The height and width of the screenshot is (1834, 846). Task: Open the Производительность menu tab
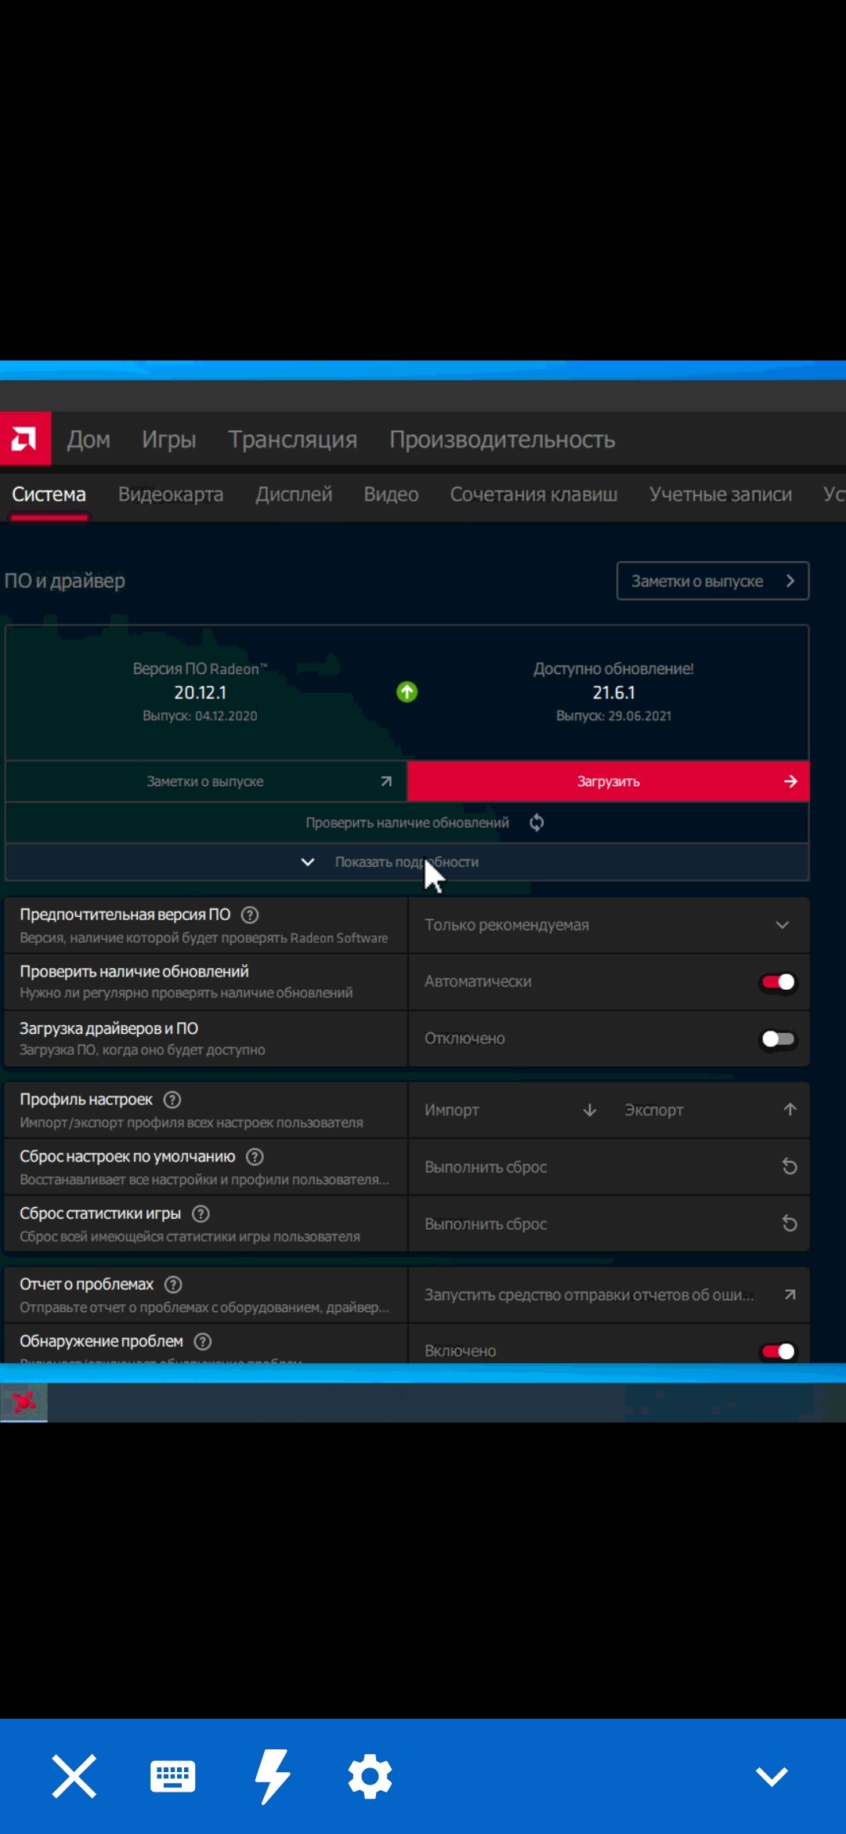pyautogui.click(x=502, y=440)
